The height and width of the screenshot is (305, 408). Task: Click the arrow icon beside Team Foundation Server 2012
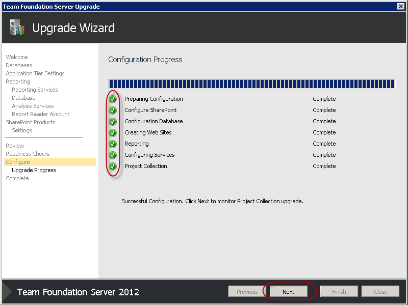click(x=7, y=291)
